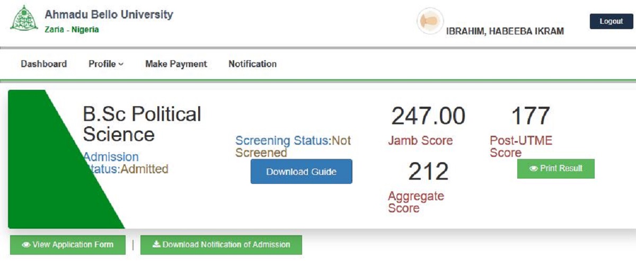Open the Dashboard page
This screenshot has height=261, width=636.
(43, 64)
